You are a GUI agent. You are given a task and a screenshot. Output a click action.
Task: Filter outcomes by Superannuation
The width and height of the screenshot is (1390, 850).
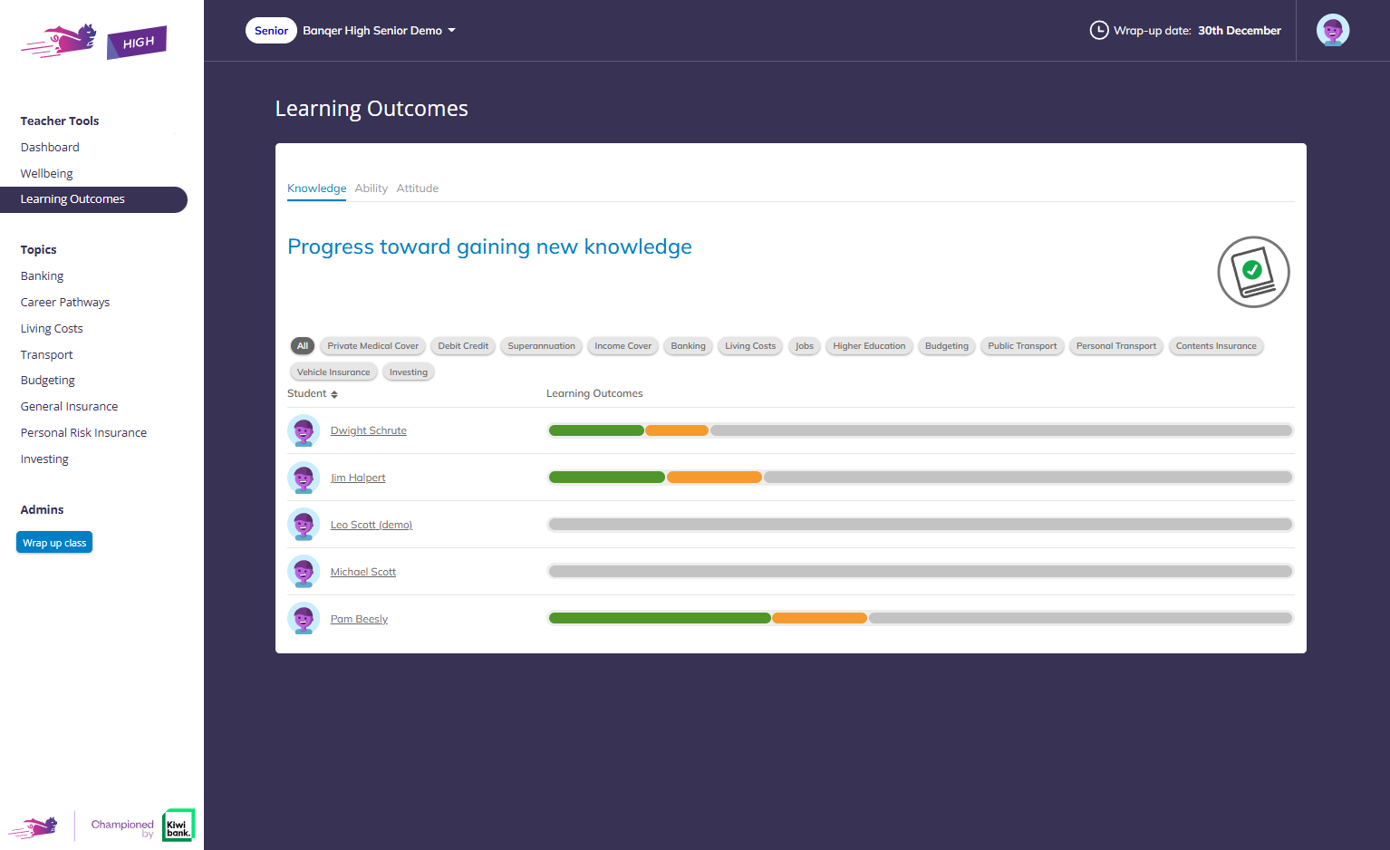point(541,346)
